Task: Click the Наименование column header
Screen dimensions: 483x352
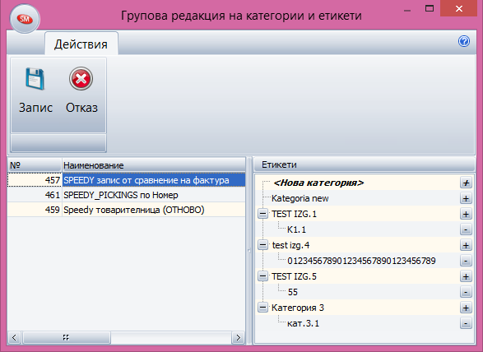Action: pos(154,165)
